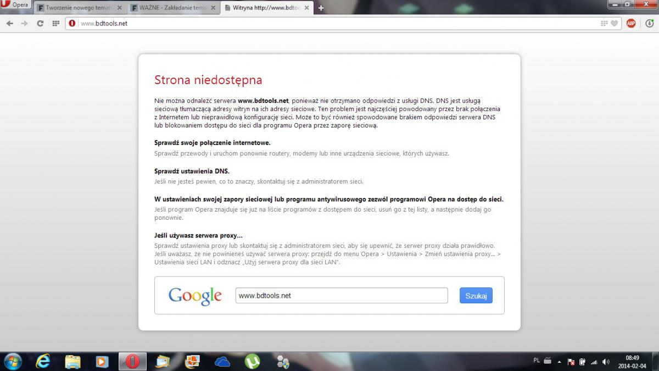Click the bold 'www.bdtools.net' in the error message
659x371 pixels.
click(x=263, y=101)
